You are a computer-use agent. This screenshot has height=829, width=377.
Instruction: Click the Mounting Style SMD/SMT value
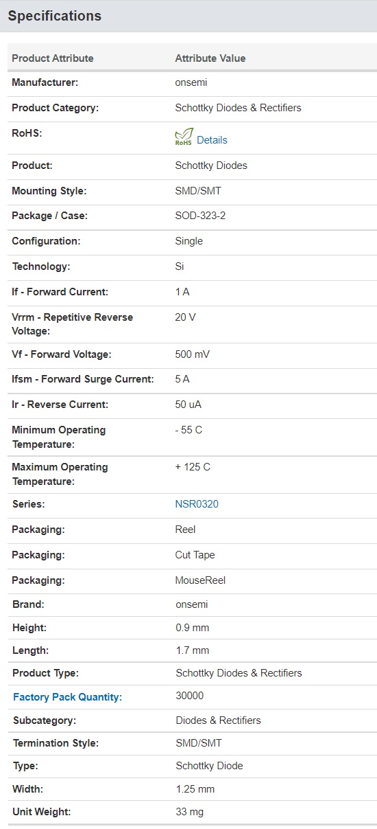click(198, 191)
